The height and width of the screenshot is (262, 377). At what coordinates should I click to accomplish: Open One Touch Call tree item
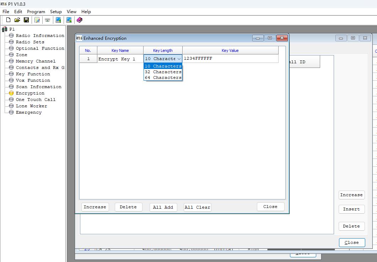36,100
